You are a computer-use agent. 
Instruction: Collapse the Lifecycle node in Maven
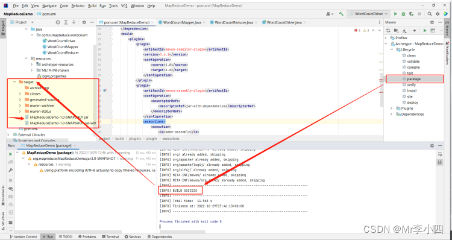pos(392,49)
